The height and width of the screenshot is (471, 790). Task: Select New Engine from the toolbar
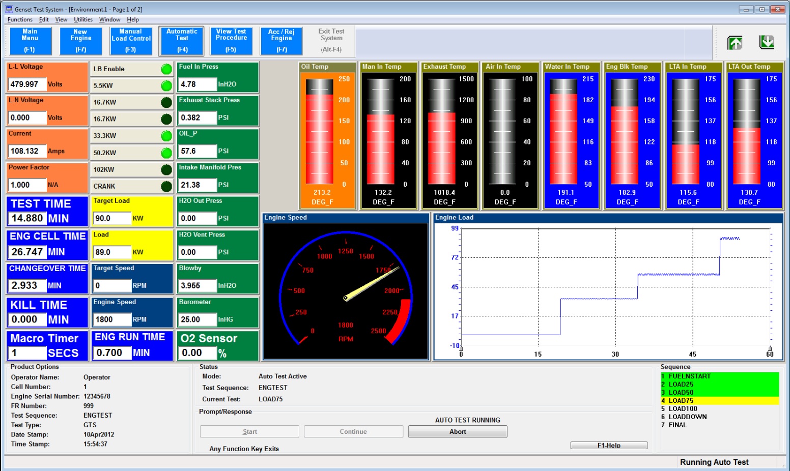[x=80, y=41]
